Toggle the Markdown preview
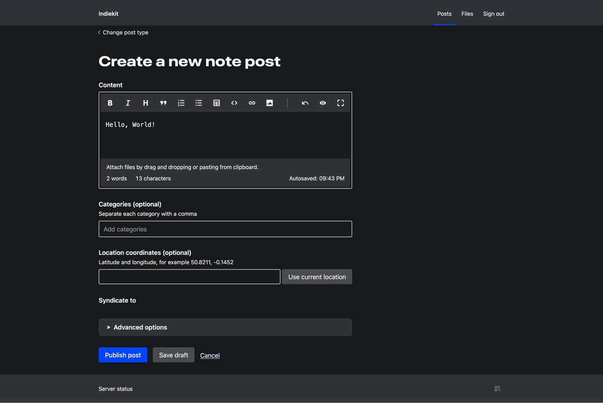The height and width of the screenshot is (403, 603). pos(323,103)
